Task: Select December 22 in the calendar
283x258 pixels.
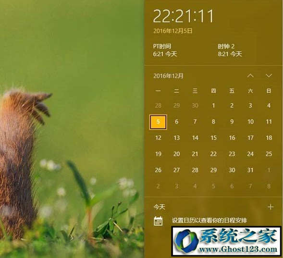Action: (x=213, y=154)
